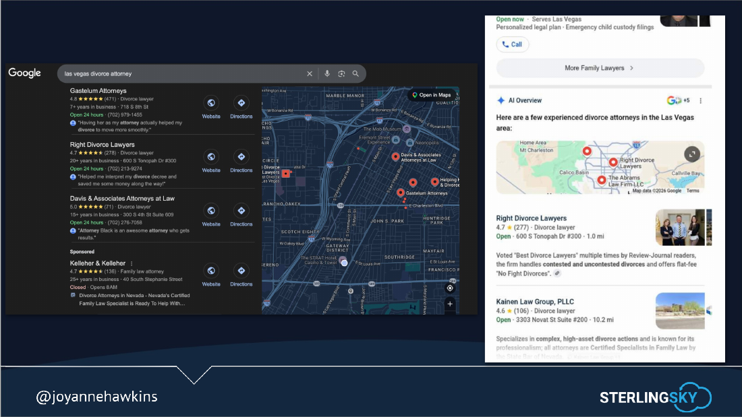Click the Call button
The width and height of the screenshot is (742, 417).
coord(513,44)
